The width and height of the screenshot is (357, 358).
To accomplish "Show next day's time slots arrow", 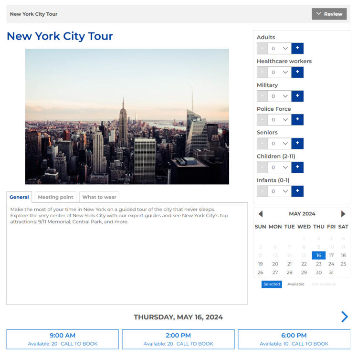I will [x=344, y=316].
